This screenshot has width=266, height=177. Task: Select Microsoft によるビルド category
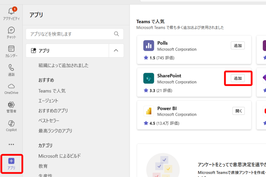click(60, 156)
